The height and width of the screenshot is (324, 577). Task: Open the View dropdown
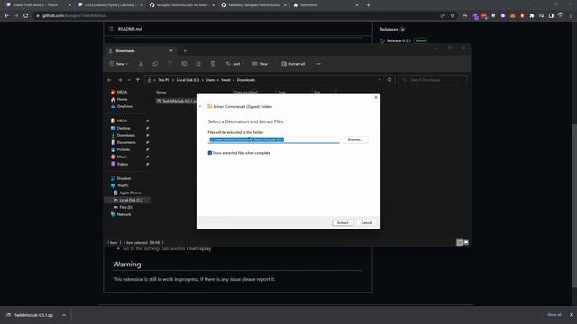tap(261, 64)
